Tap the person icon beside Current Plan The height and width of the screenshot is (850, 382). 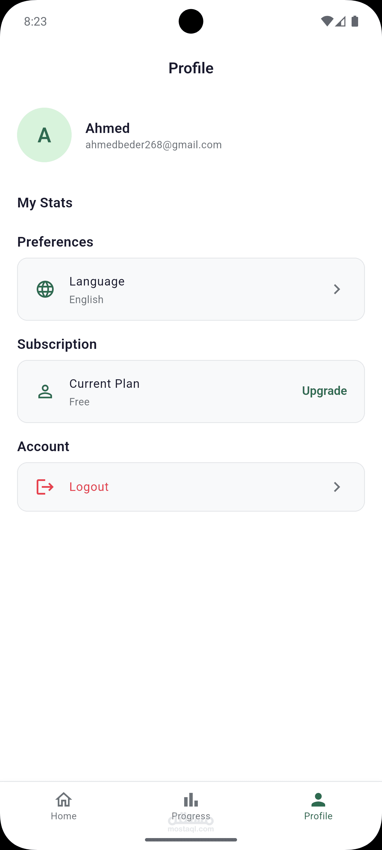(45, 392)
